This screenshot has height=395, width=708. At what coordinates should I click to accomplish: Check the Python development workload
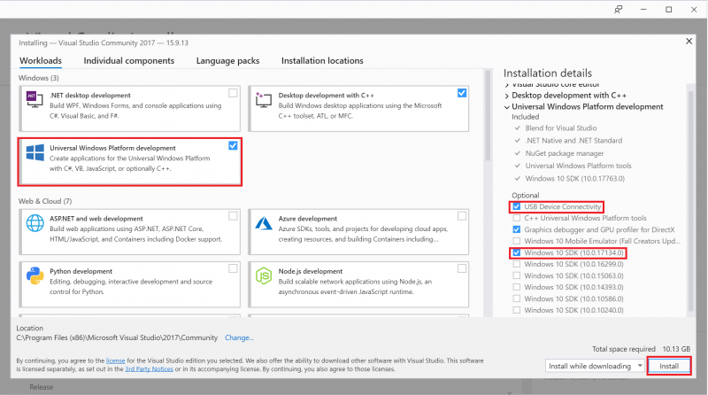[x=233, y=268]
